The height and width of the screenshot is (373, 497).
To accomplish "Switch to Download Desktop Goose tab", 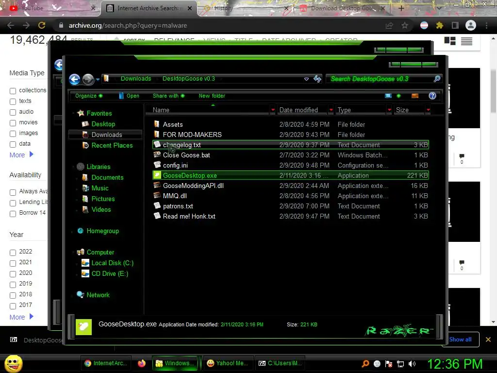I will click(x=343, y=8).
